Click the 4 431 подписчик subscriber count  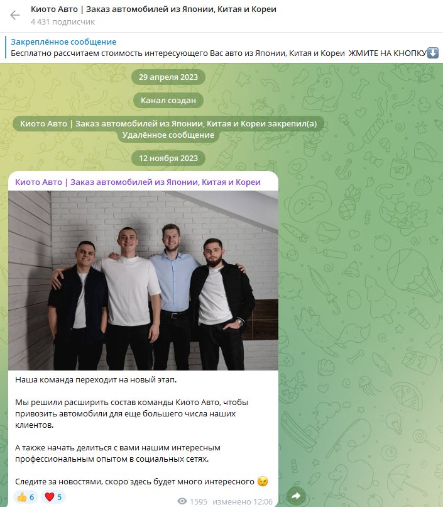pyautogui.click(x=63, y=21)
